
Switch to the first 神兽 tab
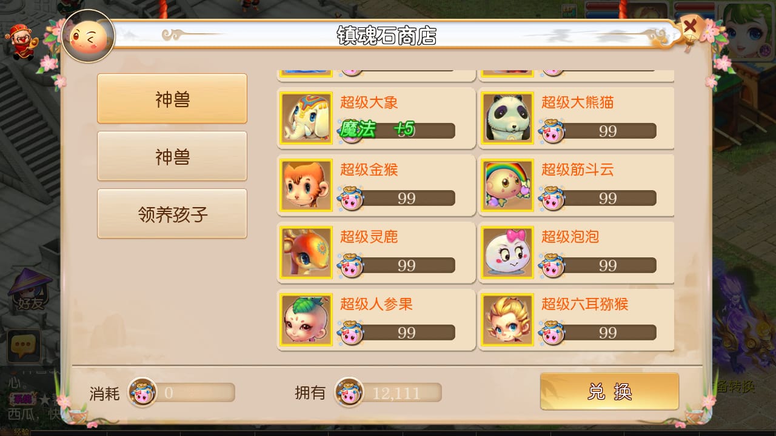(172, 99)
